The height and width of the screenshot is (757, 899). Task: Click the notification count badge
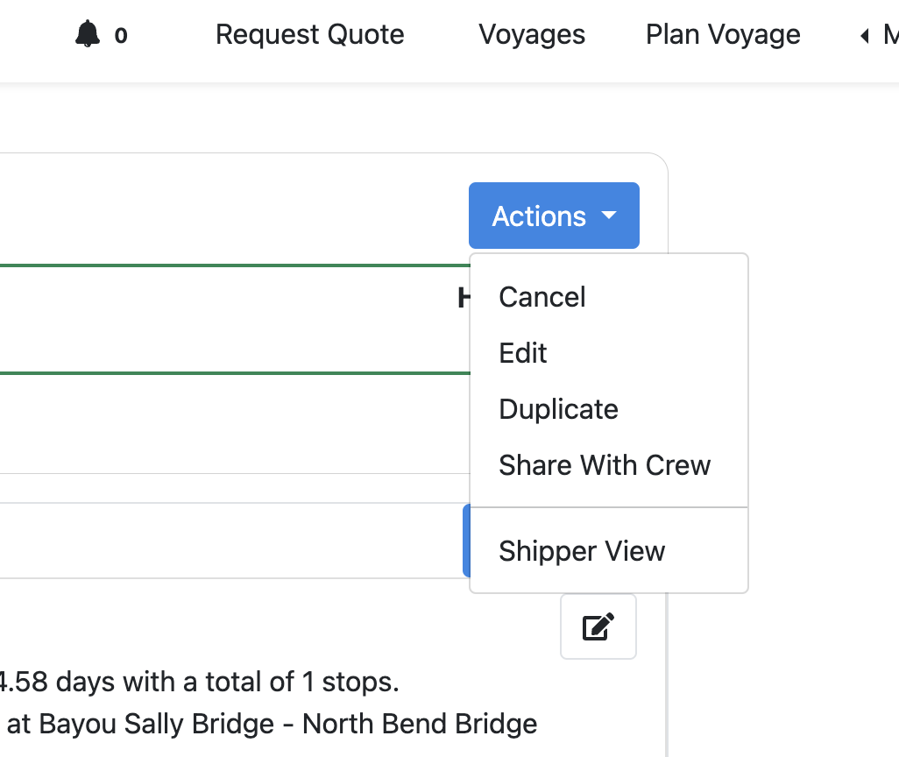coord(121,36)
